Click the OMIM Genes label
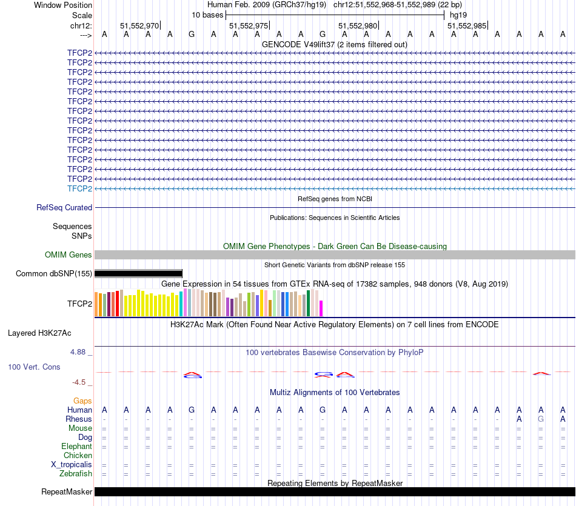Screen dimensions: 576x506 pyautogui.click(x=68, y=255)
